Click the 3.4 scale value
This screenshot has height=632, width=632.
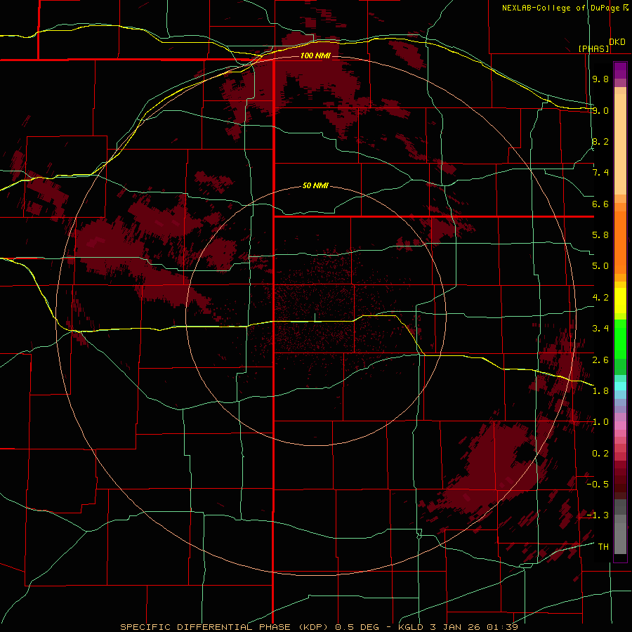coord(600,329)
